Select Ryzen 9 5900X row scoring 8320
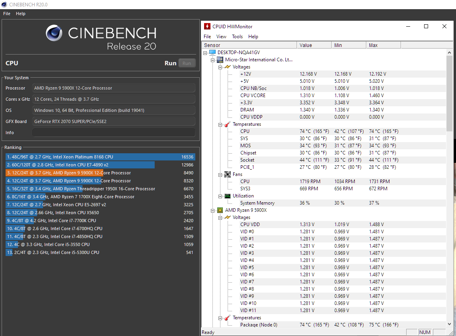Image resolution: width=456 pixels, height=336 pixels. click(x=100, y=181)
